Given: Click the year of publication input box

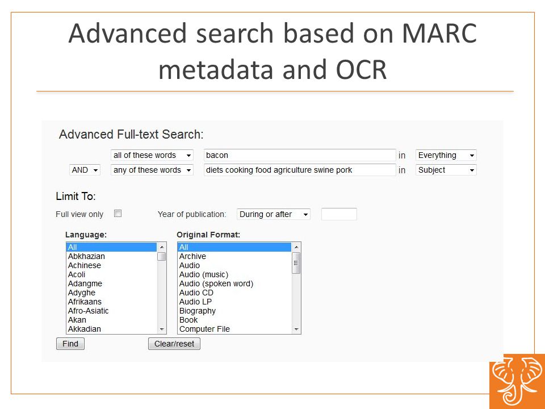Looking at the screenshot, I should 339,214.
